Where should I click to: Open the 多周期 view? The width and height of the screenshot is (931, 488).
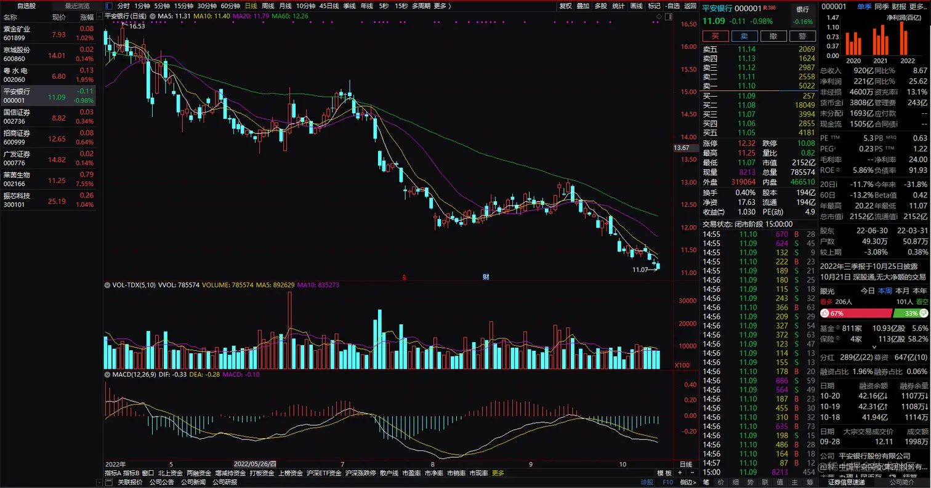pos(421,6)
